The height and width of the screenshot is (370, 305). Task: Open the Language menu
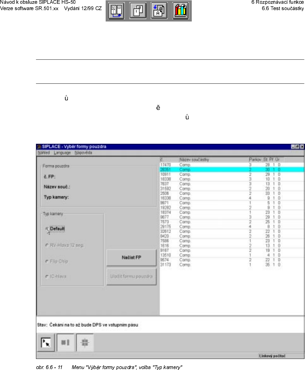tap(62, 153)
